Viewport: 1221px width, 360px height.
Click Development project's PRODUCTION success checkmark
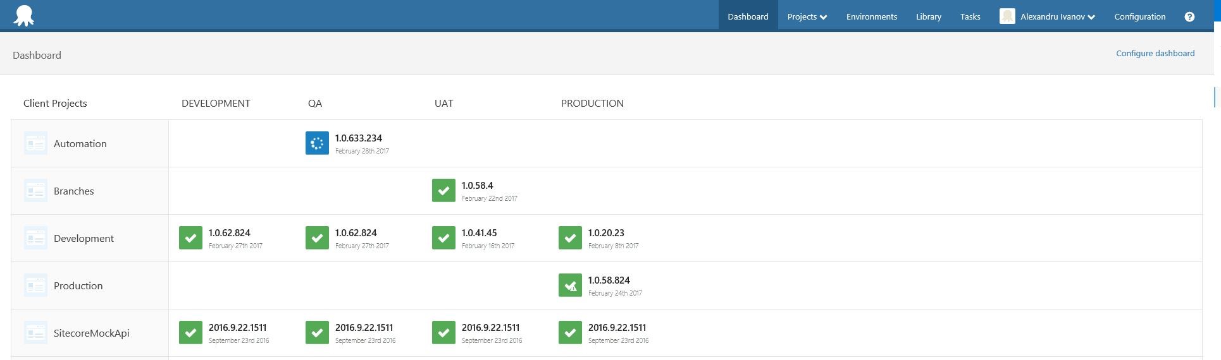pos(570,238)
